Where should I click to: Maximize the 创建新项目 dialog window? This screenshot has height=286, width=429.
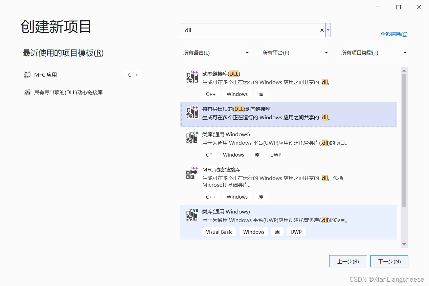[399, 7]
